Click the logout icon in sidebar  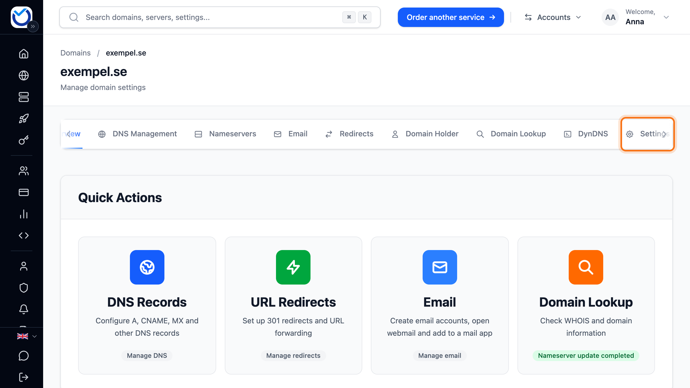[x=24, y=377]
